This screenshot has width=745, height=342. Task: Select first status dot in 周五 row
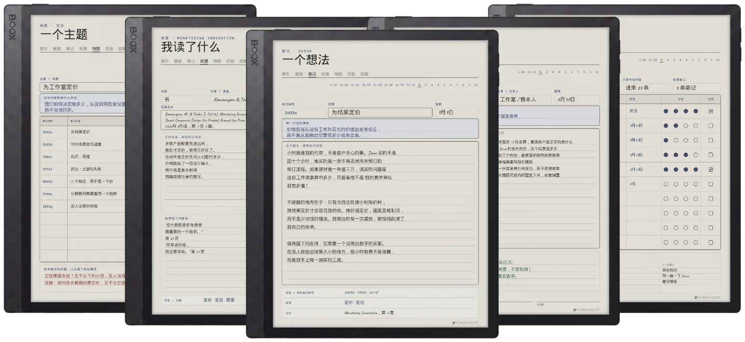coord(666,111)
